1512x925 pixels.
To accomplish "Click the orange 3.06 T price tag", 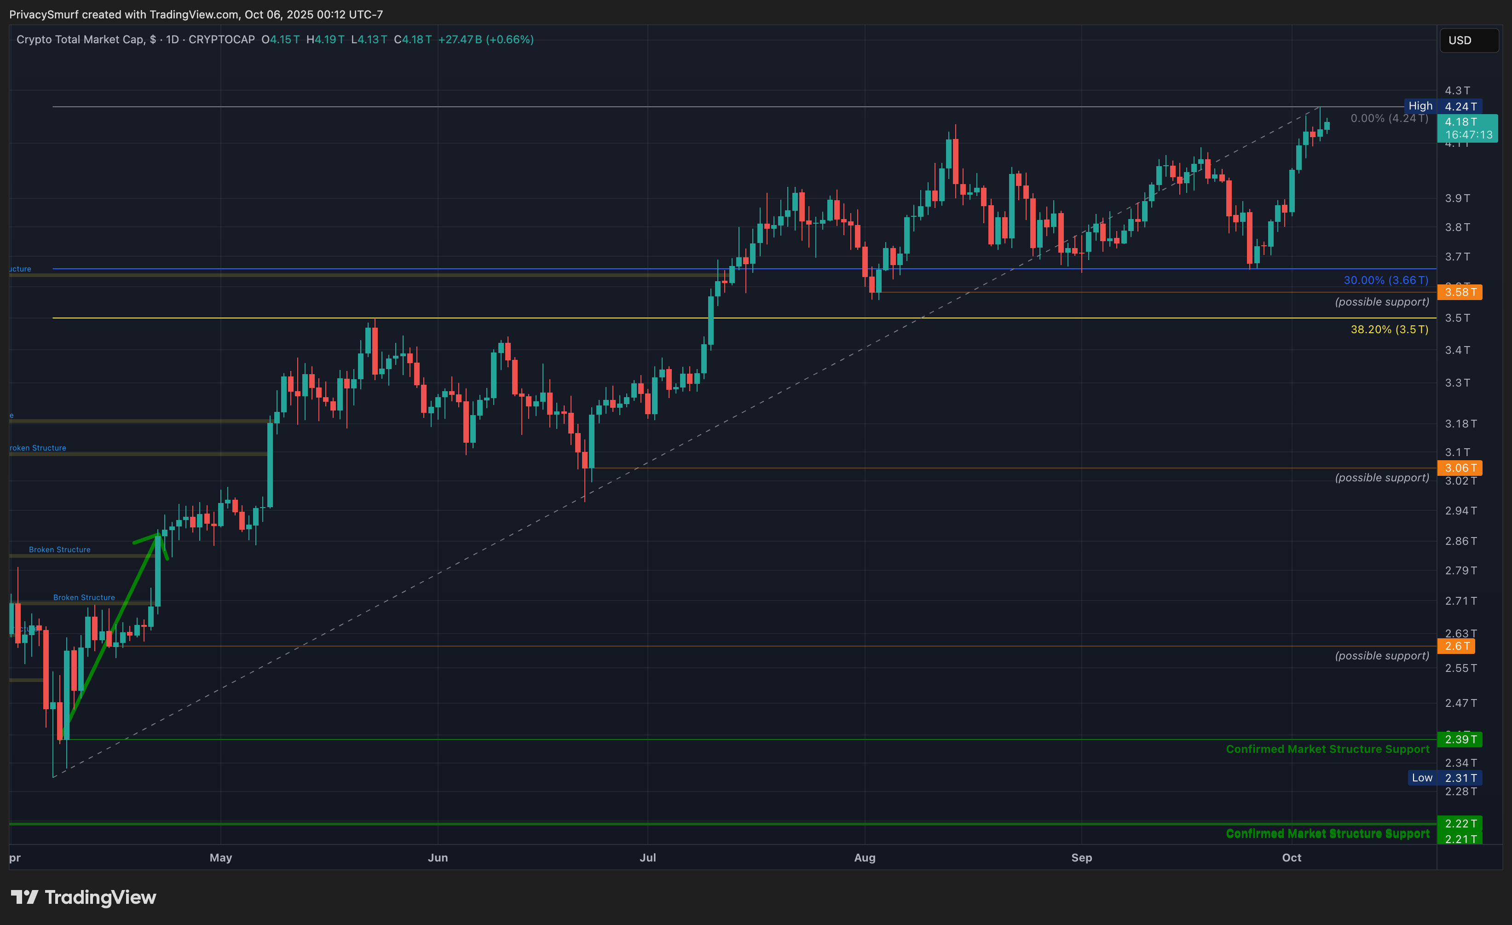I will coord(1459,468).
